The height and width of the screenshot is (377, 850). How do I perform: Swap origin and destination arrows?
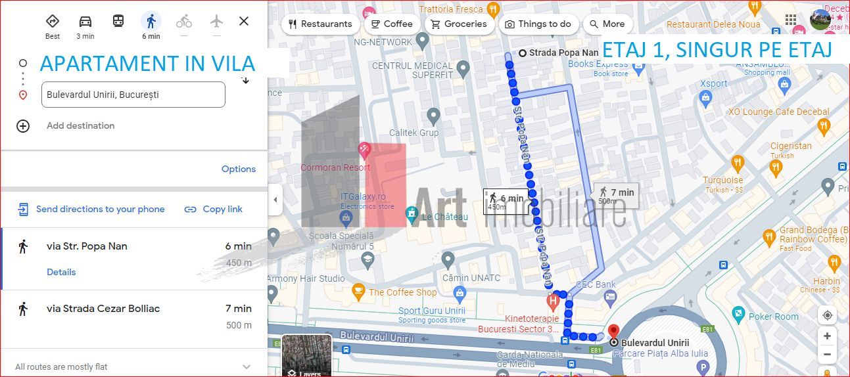pyautogui.click(x=245, y=80)
